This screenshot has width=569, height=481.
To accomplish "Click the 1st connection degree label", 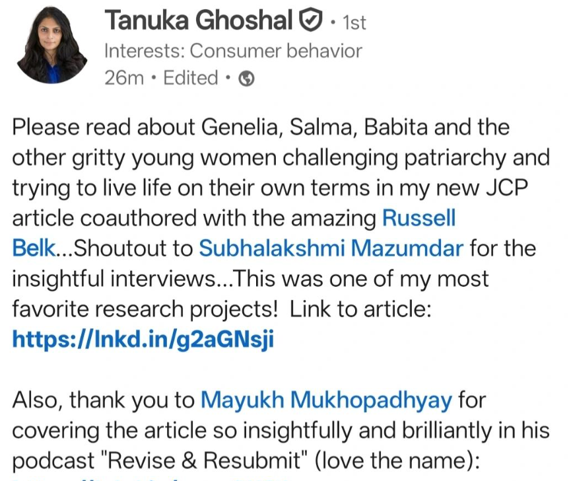I will click(351, 23).
